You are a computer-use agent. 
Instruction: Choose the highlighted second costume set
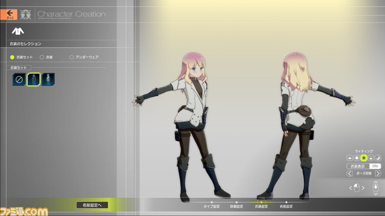[x=34, y=79]
